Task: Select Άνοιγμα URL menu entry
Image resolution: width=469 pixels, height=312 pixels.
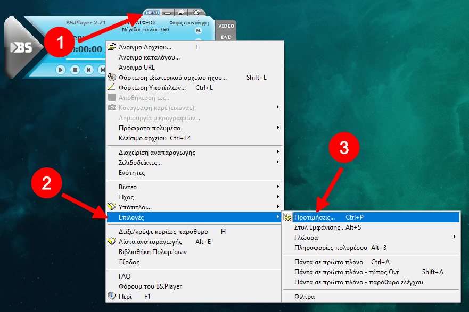Action: click(x=137, y=68)
